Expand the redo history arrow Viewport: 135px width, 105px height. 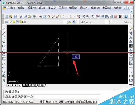point(74,17)
